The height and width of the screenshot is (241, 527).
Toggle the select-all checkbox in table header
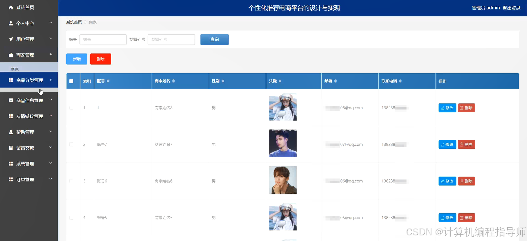[x=71, y=81]
